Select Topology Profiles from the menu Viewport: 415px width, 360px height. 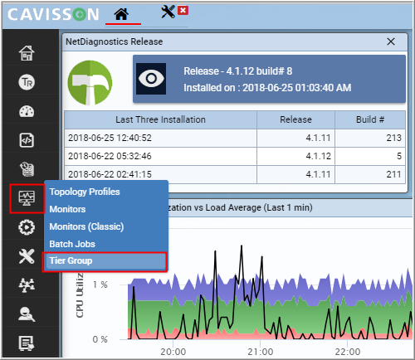pos(85,192)
